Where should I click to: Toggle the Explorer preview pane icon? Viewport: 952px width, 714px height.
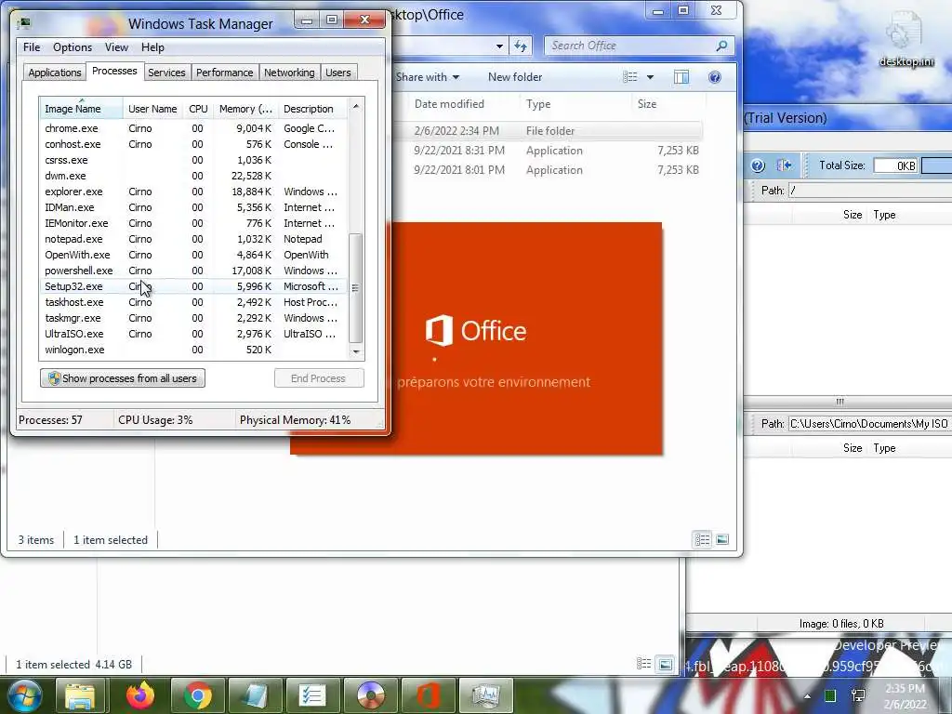(681, 77)
